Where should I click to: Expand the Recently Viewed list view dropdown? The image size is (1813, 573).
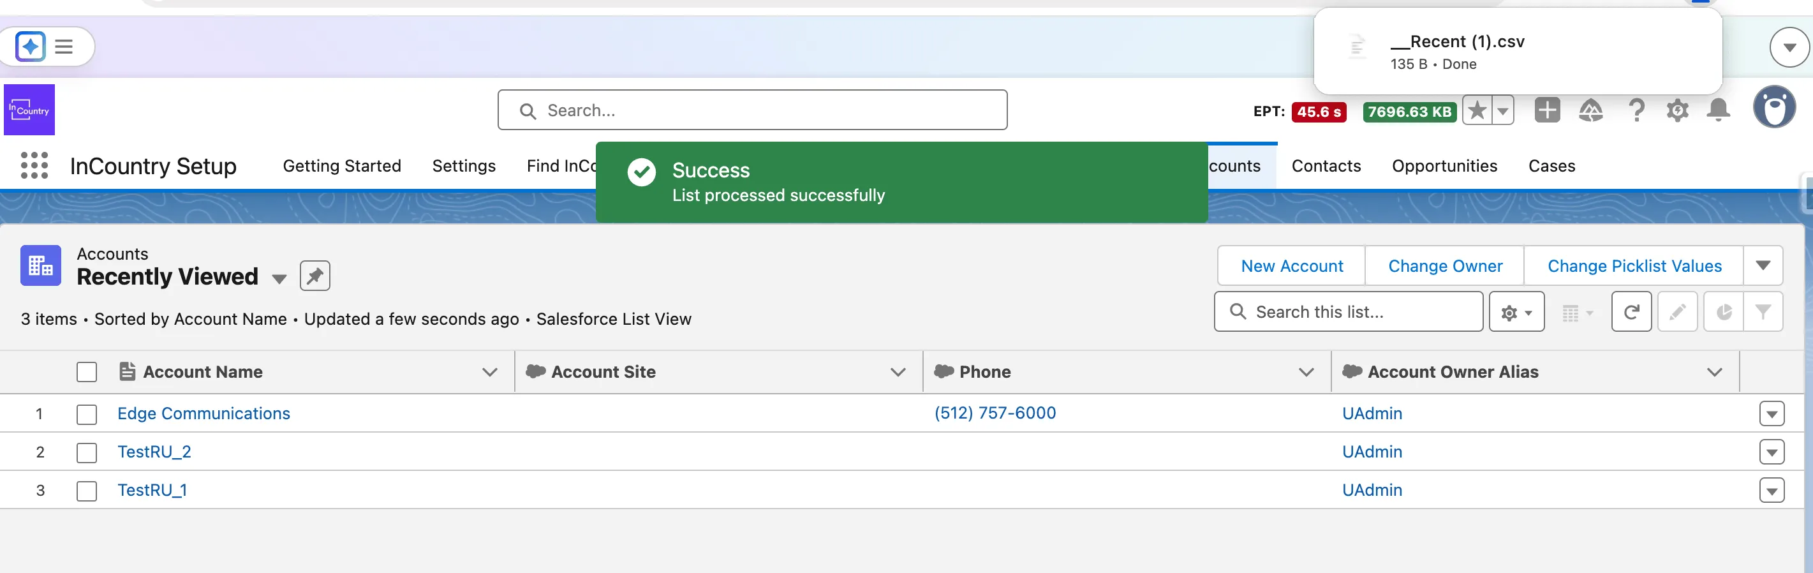(279, 279)
